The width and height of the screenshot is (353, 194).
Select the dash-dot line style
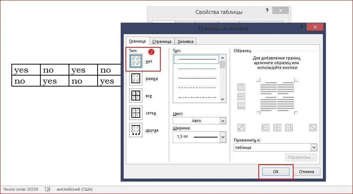point(197,97)
